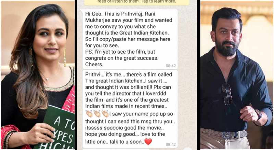Click the 08:42 timestamp beside the heart emoji
Image resolution: width=274 pixels, height=150 pixels.
(x=171, y=145)
